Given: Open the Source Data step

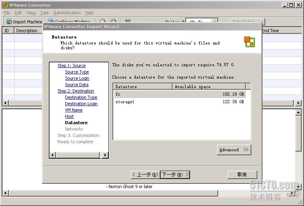Looking at the screenshot, I should coord(77,85).
